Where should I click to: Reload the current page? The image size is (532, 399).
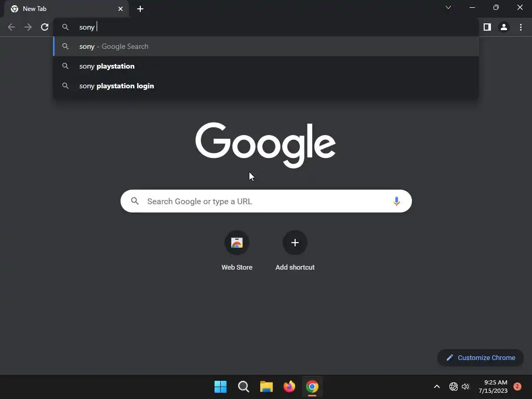tap(45, 27)
